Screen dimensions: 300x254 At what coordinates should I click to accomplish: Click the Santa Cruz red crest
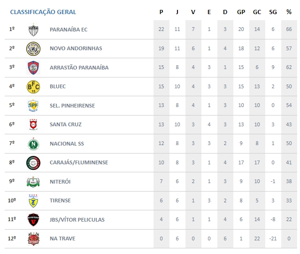tap(33, 124)
